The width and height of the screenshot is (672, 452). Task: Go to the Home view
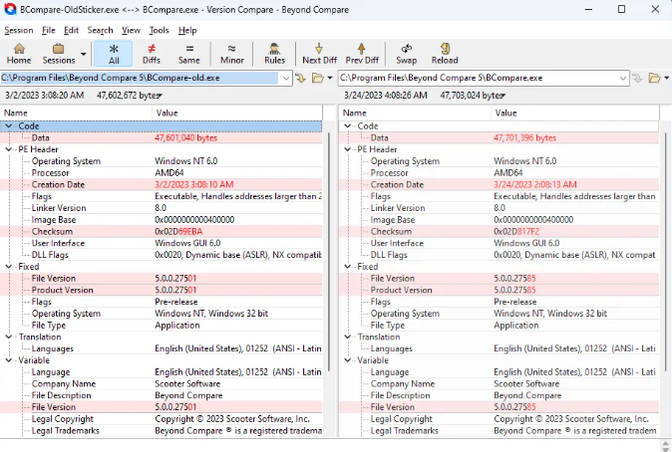coord(19,54)
